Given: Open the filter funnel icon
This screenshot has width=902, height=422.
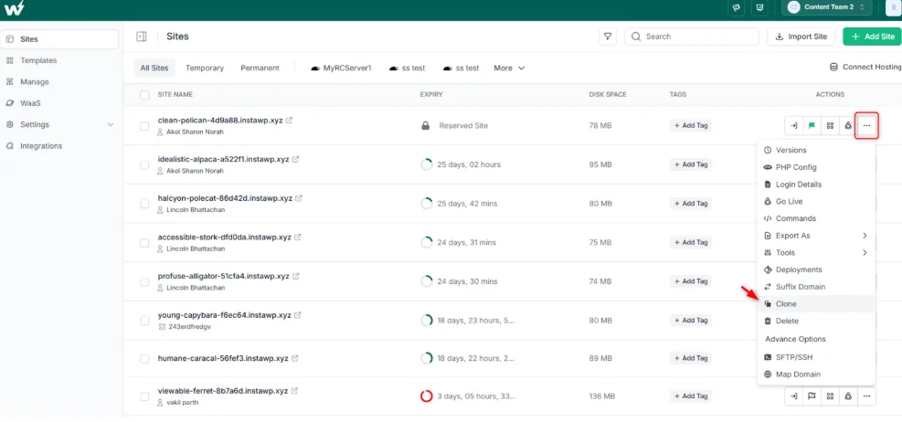Looking at the screenshot, I should [x=607, y=37].
